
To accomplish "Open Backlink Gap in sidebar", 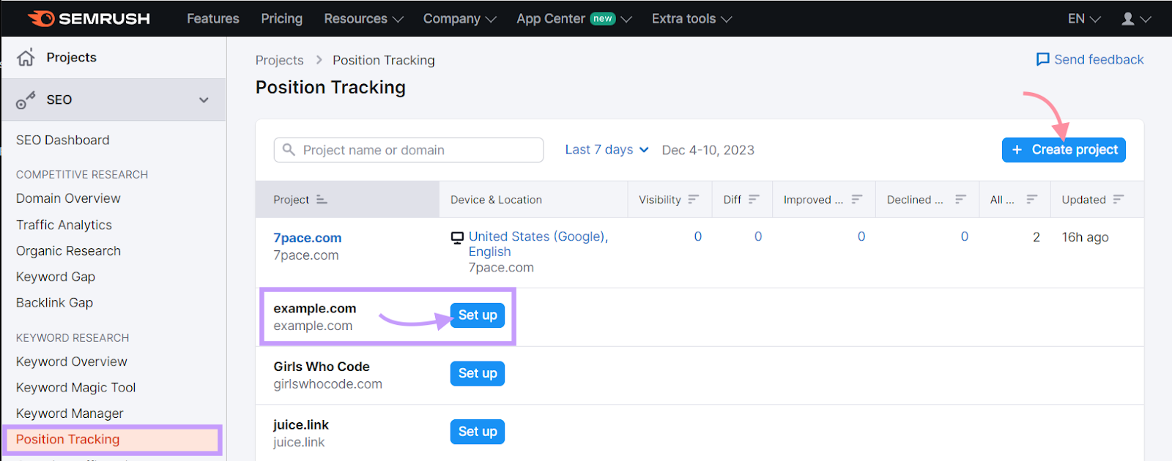I will coord(54,302).
